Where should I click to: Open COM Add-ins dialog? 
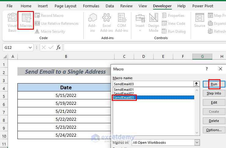coord(122,23)
